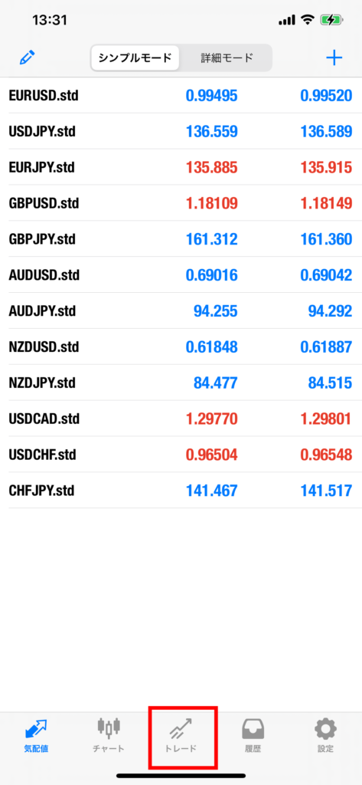Viewport: 362px width, 785px height.
Task: Choose the NZDJPY.std symbol
Action: [42, 383]
